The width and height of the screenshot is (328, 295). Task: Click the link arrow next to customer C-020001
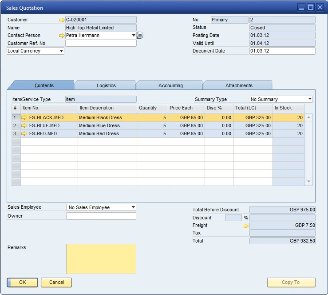pos(62,20)
